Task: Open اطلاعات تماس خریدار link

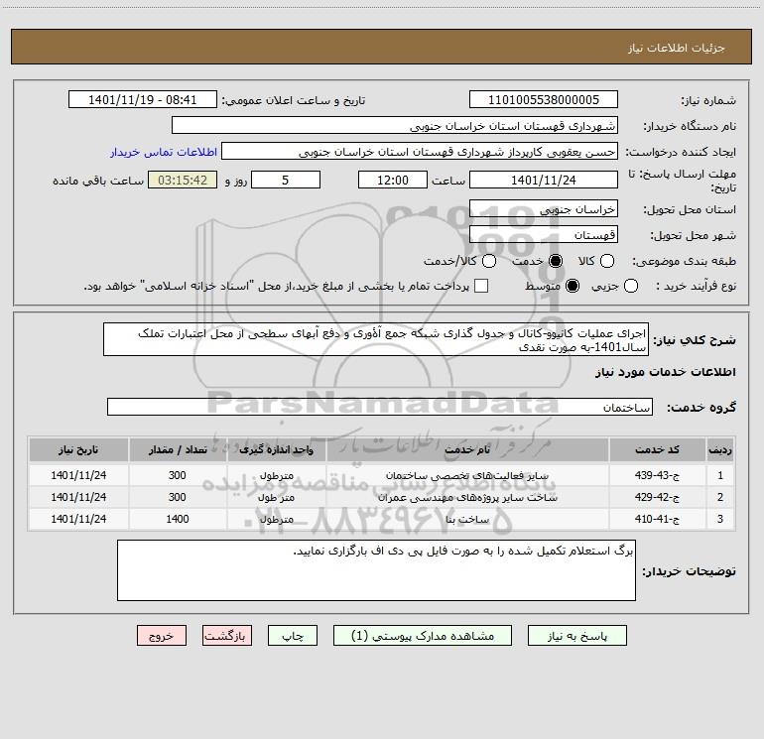Action: tap(164, 152)
